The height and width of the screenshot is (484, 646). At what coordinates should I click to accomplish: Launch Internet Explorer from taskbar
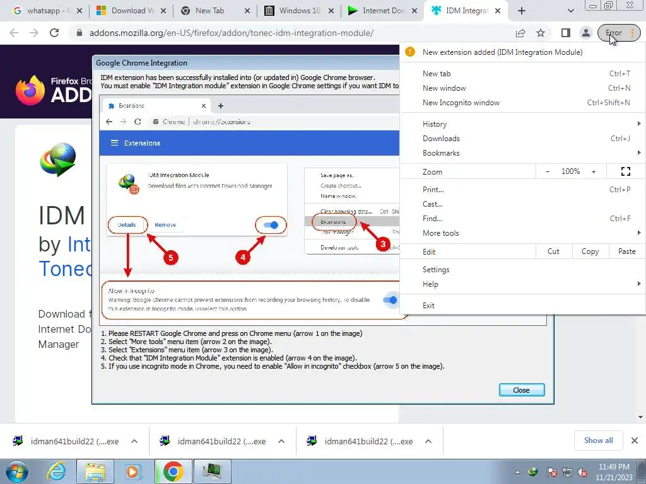pos(56,471)
